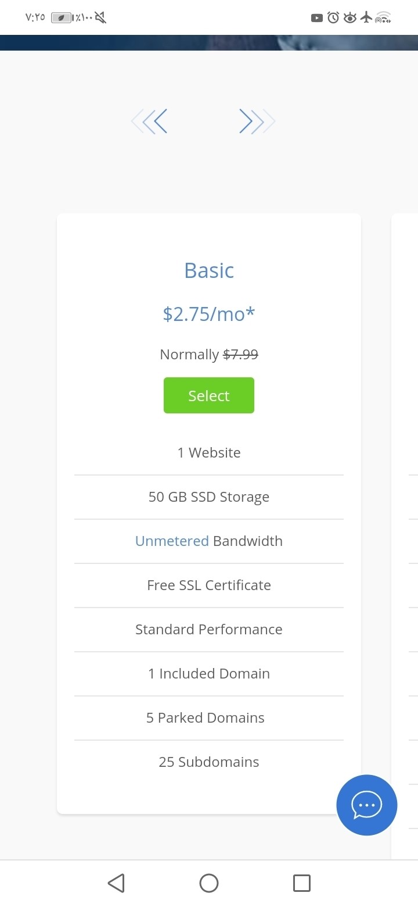The width and height of the screenshot is (418, 907).
Task: Tap the airplane mode status icon
Action: click(x=366, y=17)
